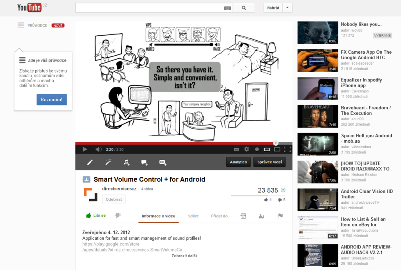Open the video info pencil editor

point(90,162)
